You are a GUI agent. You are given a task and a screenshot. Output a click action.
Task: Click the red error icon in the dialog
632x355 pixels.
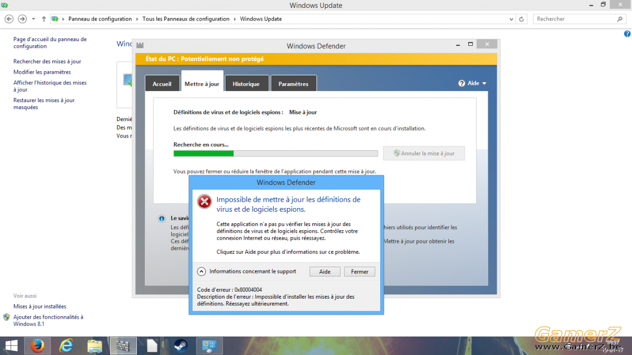204,201
